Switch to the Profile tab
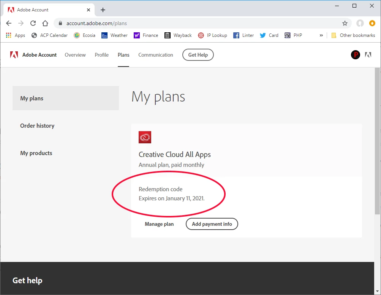 (101, 55)
